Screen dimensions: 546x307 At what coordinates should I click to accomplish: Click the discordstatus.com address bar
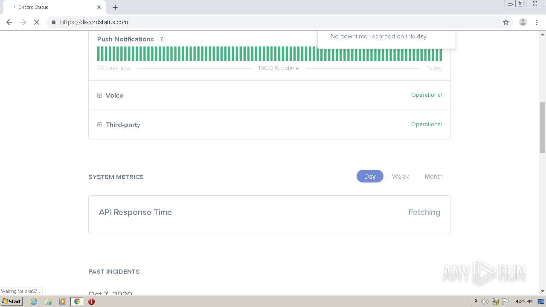coord(273,22)
